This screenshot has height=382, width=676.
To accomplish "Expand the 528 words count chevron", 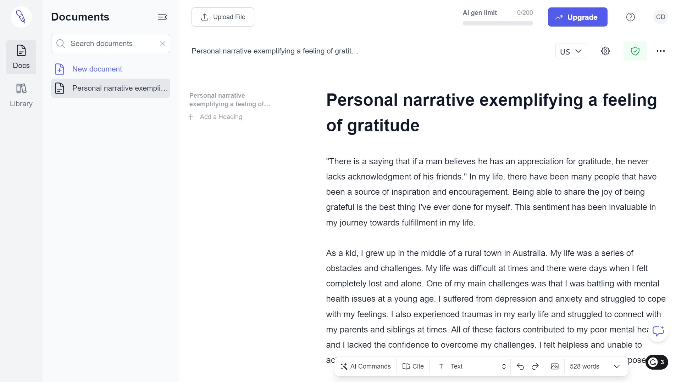I will click(617, 366).
